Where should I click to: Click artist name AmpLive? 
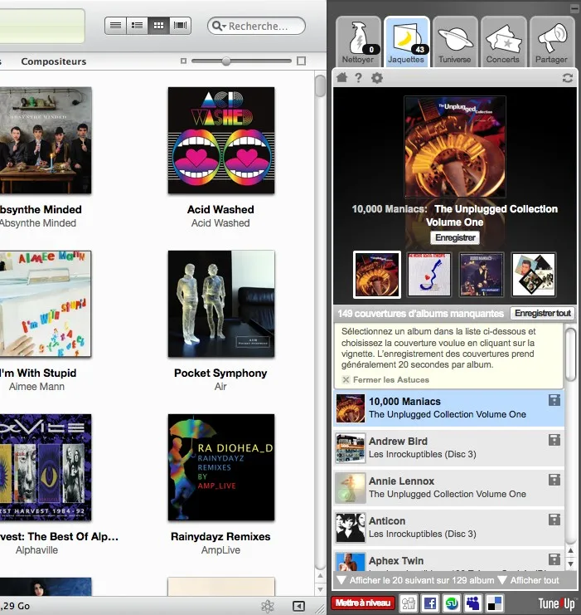coord(220,550)
